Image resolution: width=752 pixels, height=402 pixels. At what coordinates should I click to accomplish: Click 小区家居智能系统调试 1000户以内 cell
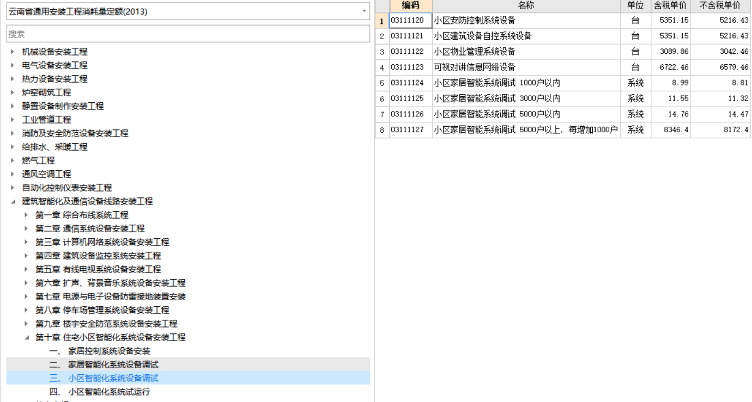[x=526, y=83]
